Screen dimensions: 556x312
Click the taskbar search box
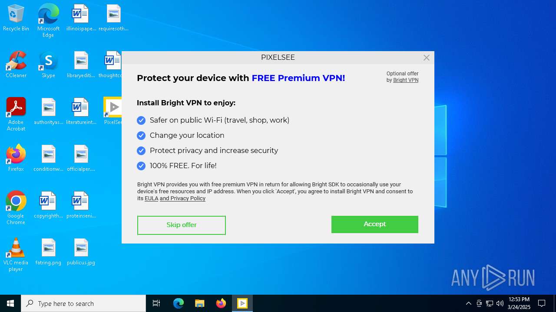pyautogui.click(x=83, y=303)
